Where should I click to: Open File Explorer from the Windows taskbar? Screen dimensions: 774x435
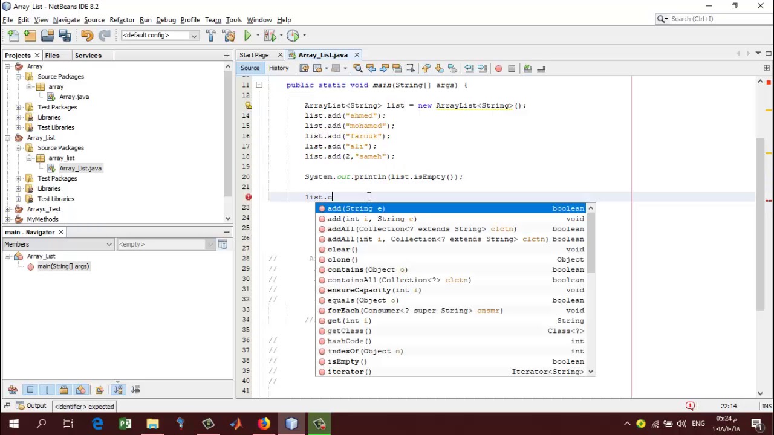[152, 424]
